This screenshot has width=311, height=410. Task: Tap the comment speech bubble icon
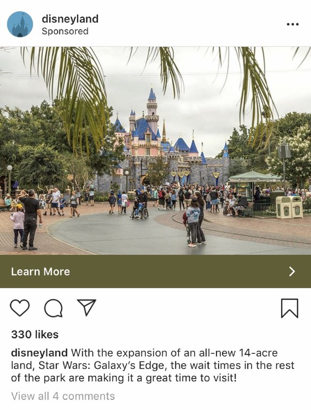53,308
